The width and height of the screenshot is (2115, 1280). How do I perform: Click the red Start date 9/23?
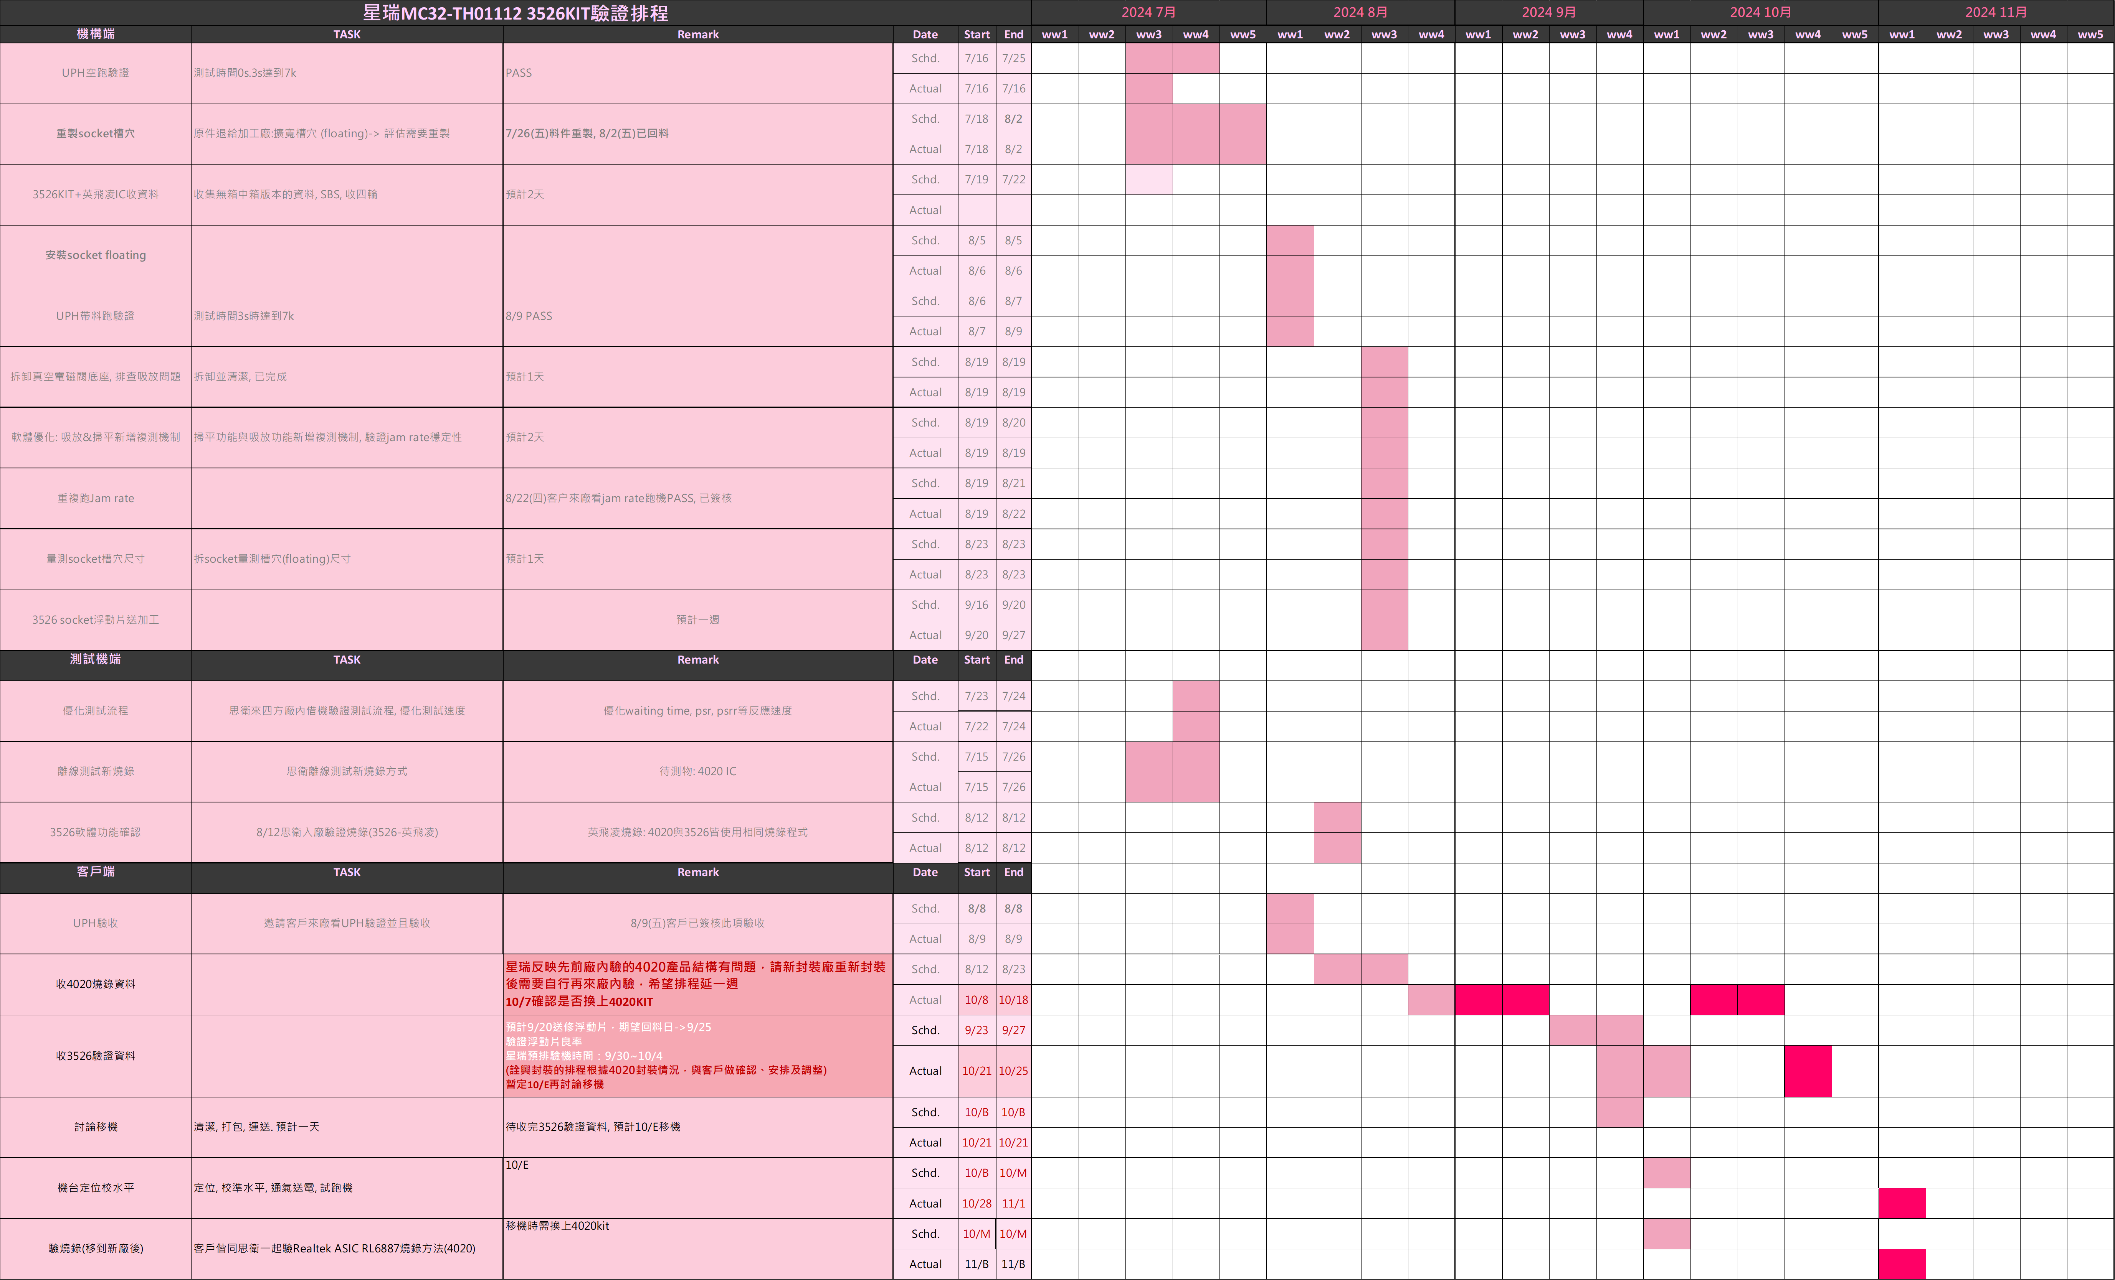point(977,1030)
